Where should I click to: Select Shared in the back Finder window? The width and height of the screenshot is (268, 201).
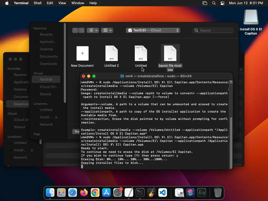click(x=19, y=127)
